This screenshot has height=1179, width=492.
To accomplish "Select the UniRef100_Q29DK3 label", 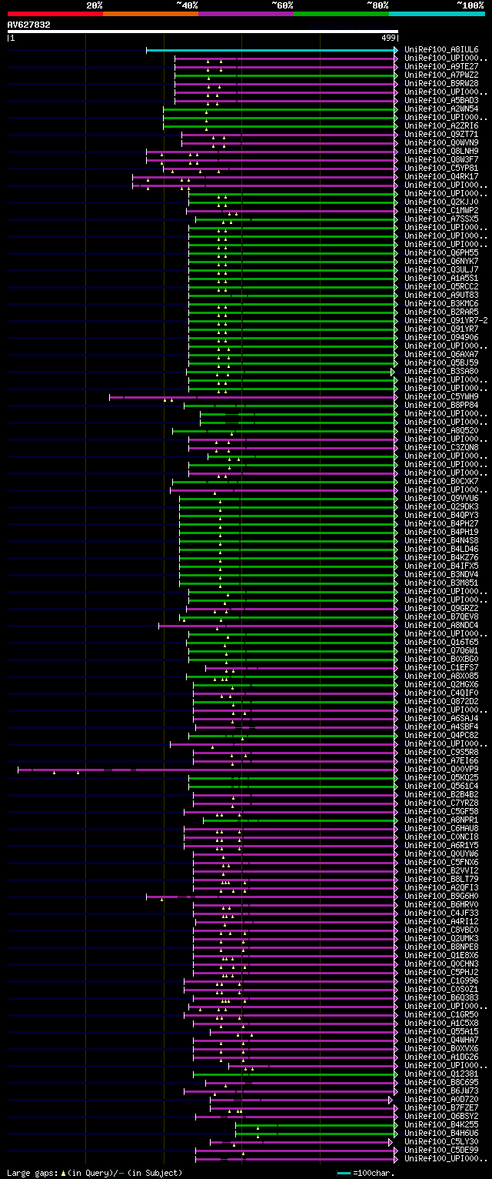I will click(x=441, y=507).
